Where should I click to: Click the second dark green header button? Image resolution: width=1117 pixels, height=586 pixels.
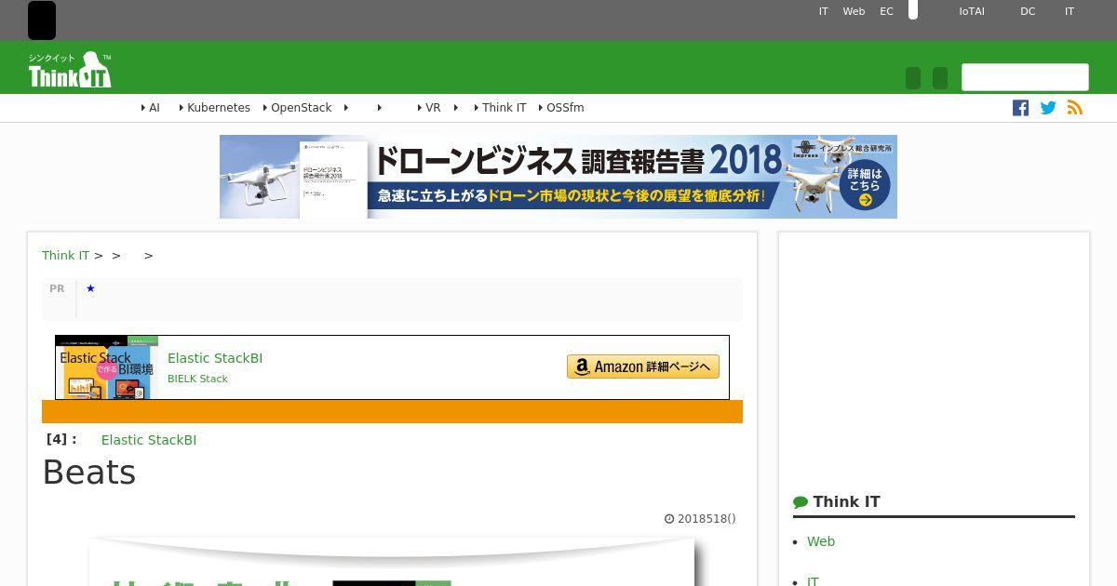(x=940, y=78)
